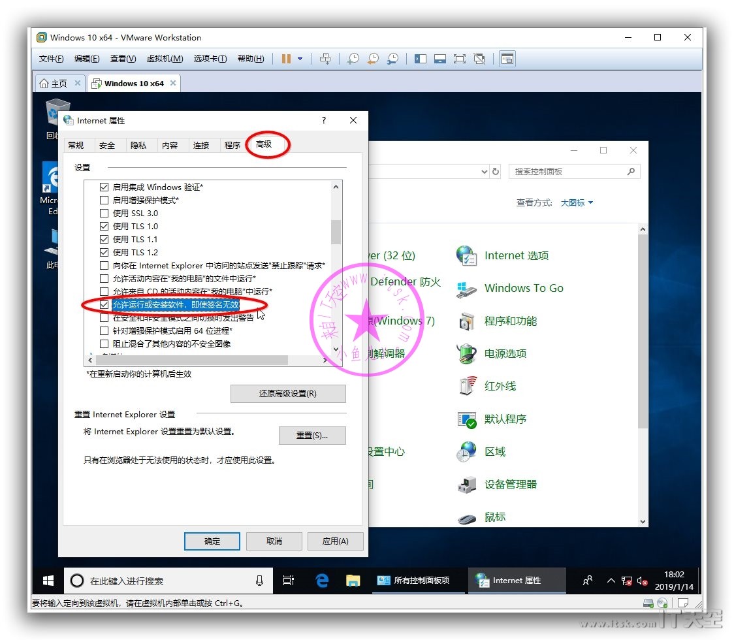
Task: Toggle the thumbnail bar view
Action: pyautogui.click(x=440, y=59)
